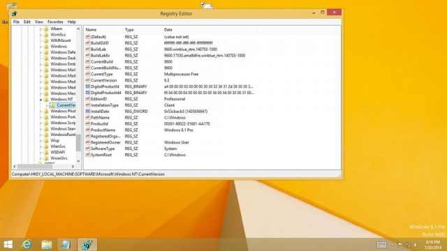Click the registry path in status bar
The width and height of the screenshot is (447, 251).
(88, 174)
